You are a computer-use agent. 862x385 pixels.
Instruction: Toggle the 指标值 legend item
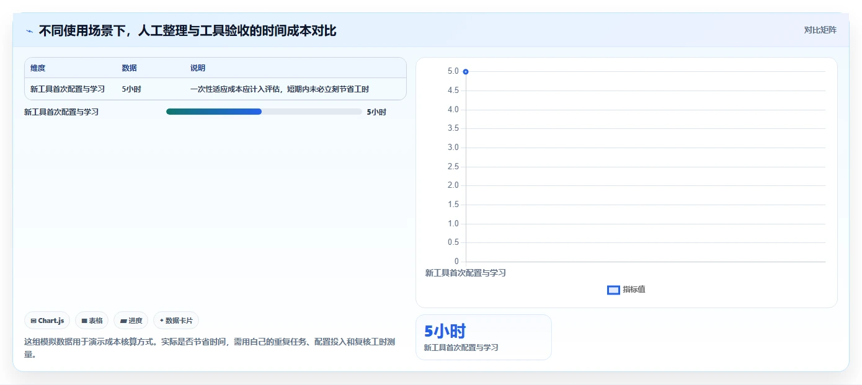[x=626, y=290]
